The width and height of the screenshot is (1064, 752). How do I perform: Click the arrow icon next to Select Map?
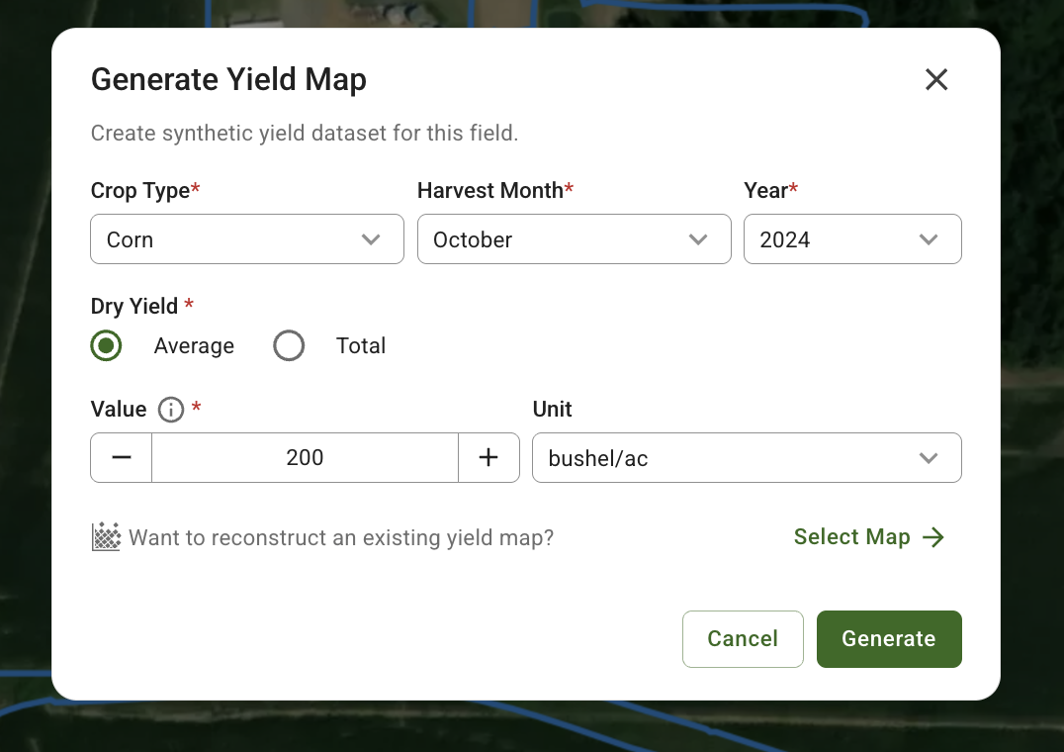click(x=932, y=537)
